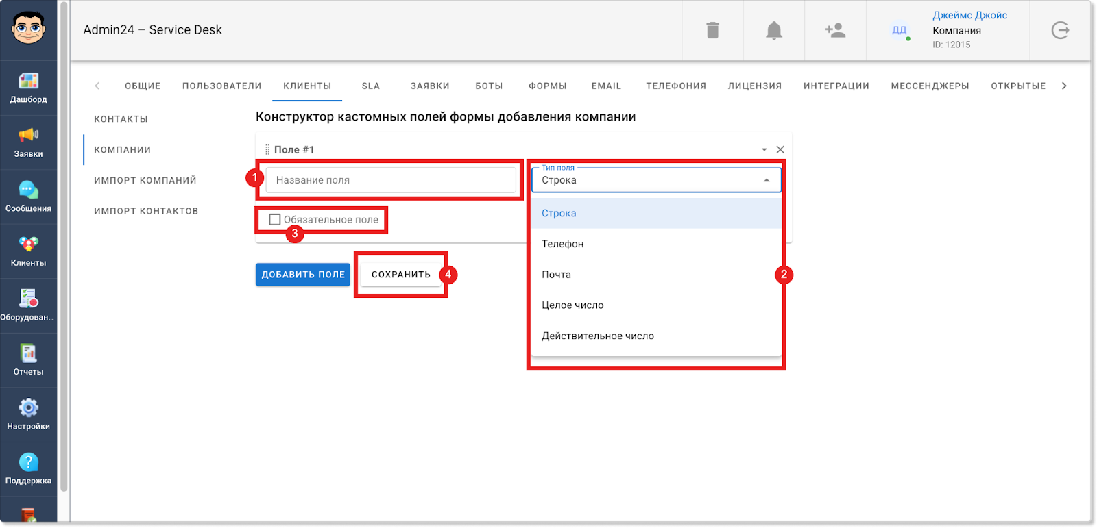This screenshot has height=528, width=1097.
Task: Open Отчеты in the sidebar
Action: click(x=28, y=360)
